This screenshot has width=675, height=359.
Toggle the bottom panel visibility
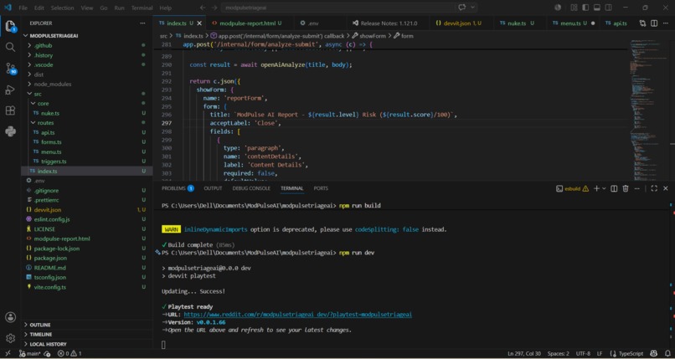click(597, 8)
